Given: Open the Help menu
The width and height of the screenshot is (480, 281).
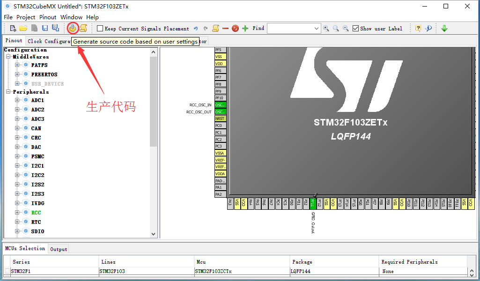Looking at the screenshot, I should click(x=92, y=17).
